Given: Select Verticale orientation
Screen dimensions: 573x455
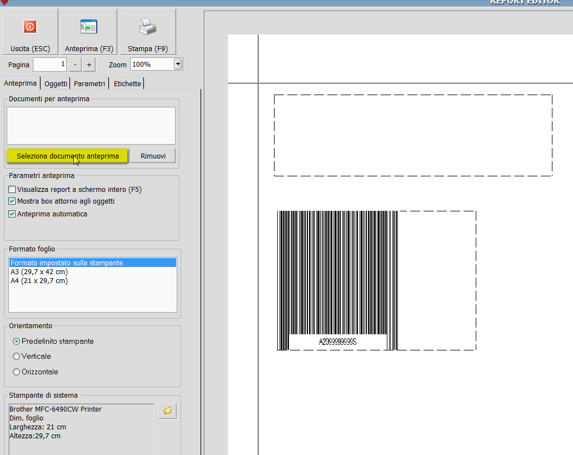Looking at the screenshot, I should [x=17, y=356].
